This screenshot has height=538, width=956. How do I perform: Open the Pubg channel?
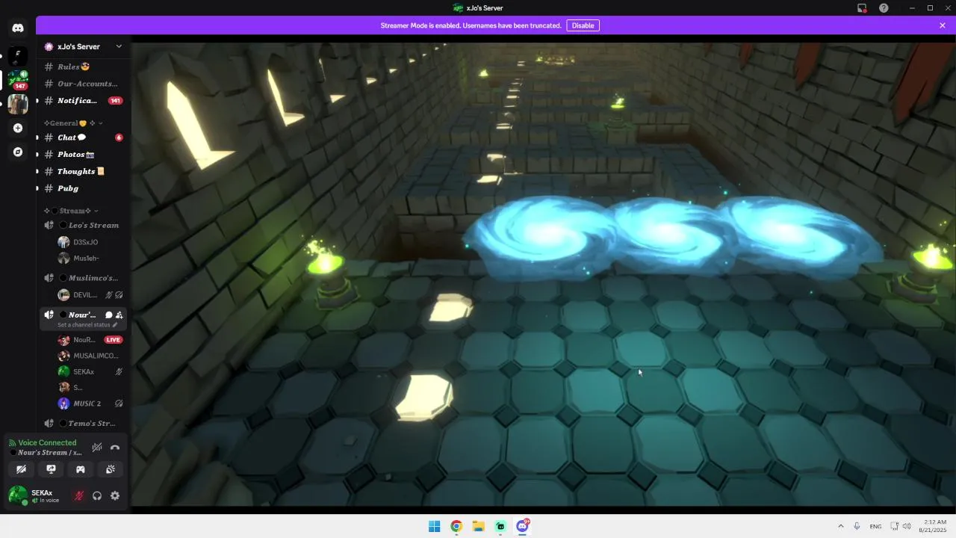point(83,188)
